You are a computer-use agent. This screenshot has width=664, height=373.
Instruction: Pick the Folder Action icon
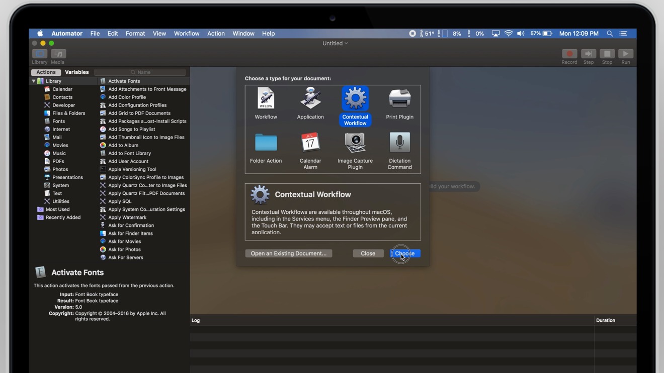click(x=266, y=143)
